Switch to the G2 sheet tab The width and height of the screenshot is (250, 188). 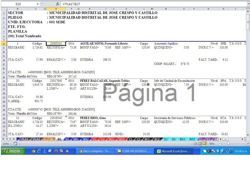[x=173, y=139]
